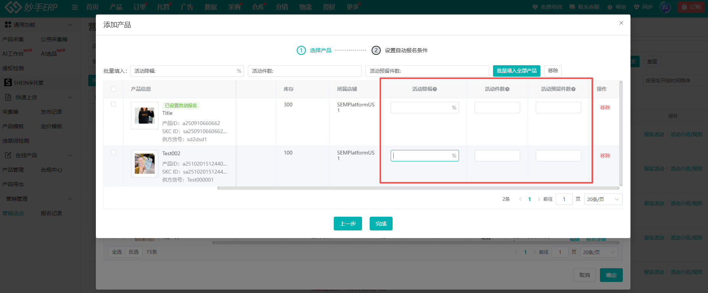Click page number 1 in dialog pagination
The image size is (708, 293).
coord(529,199)
